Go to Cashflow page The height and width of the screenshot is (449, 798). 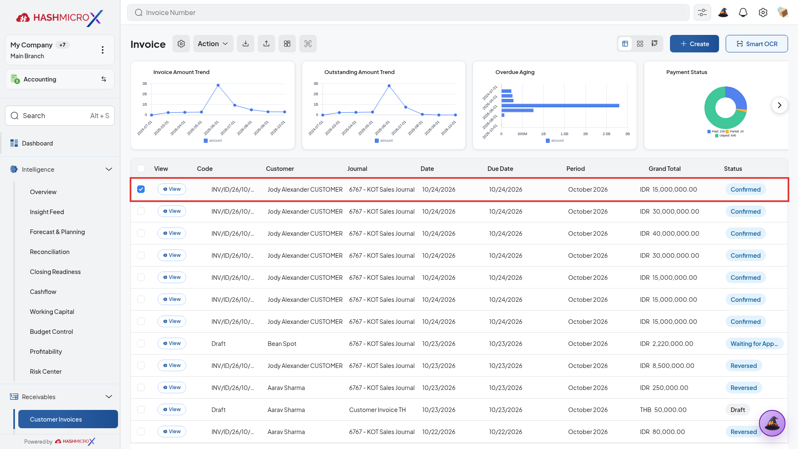point(43,291)
